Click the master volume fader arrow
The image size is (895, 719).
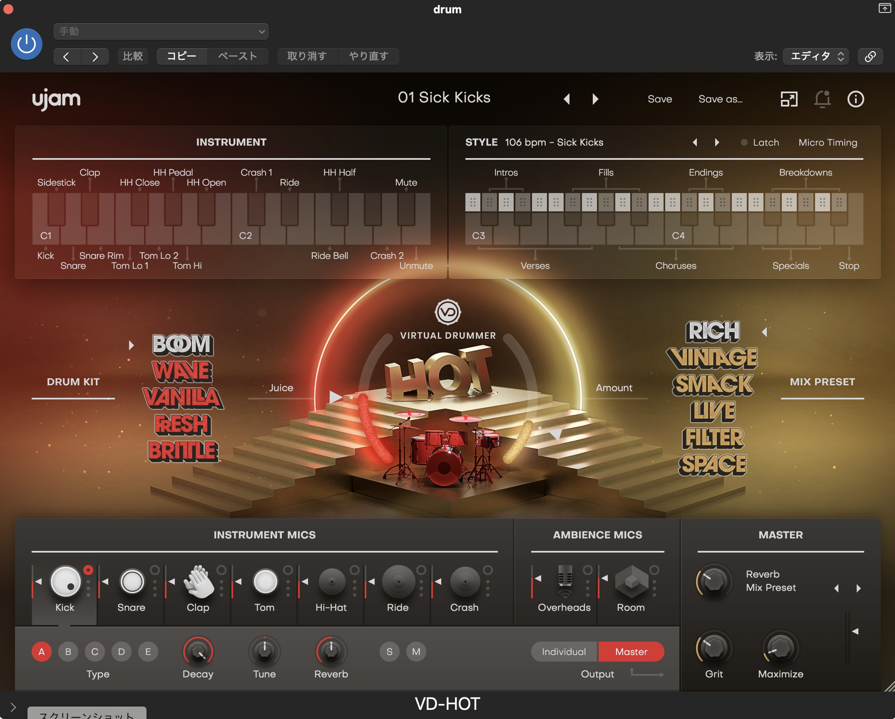pos(855,631)
